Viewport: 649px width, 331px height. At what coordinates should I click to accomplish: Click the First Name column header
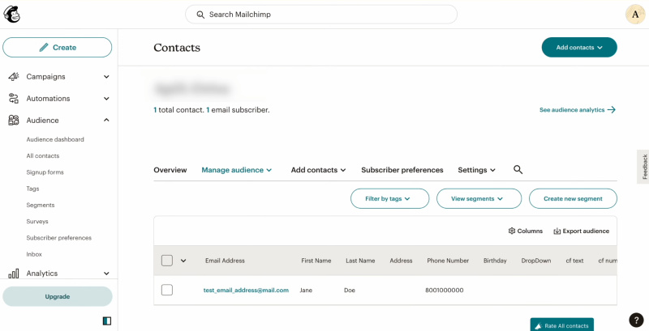(x=316, y=261)
